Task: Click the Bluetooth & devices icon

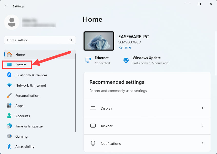Action: point(9,75)
